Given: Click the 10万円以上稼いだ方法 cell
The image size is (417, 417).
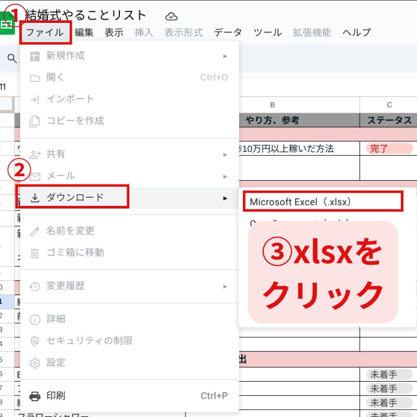Looking at the screenshot, I should 299,149.
